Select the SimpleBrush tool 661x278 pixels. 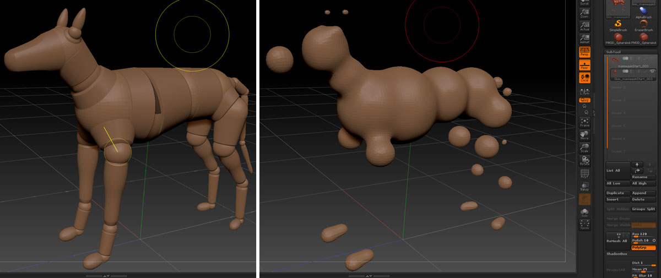[x=618, y=25]
